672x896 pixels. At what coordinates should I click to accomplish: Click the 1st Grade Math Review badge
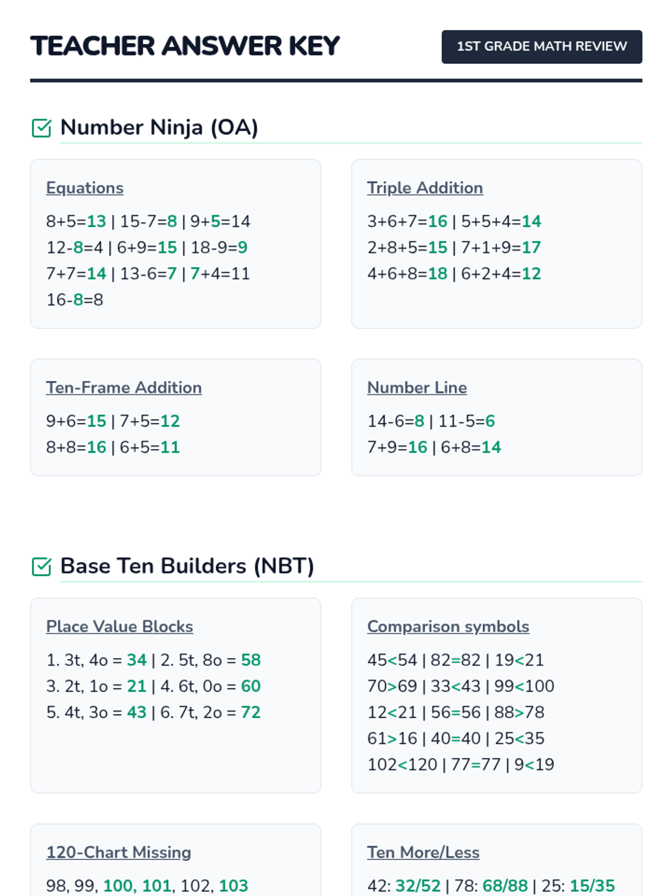[542, 46]
